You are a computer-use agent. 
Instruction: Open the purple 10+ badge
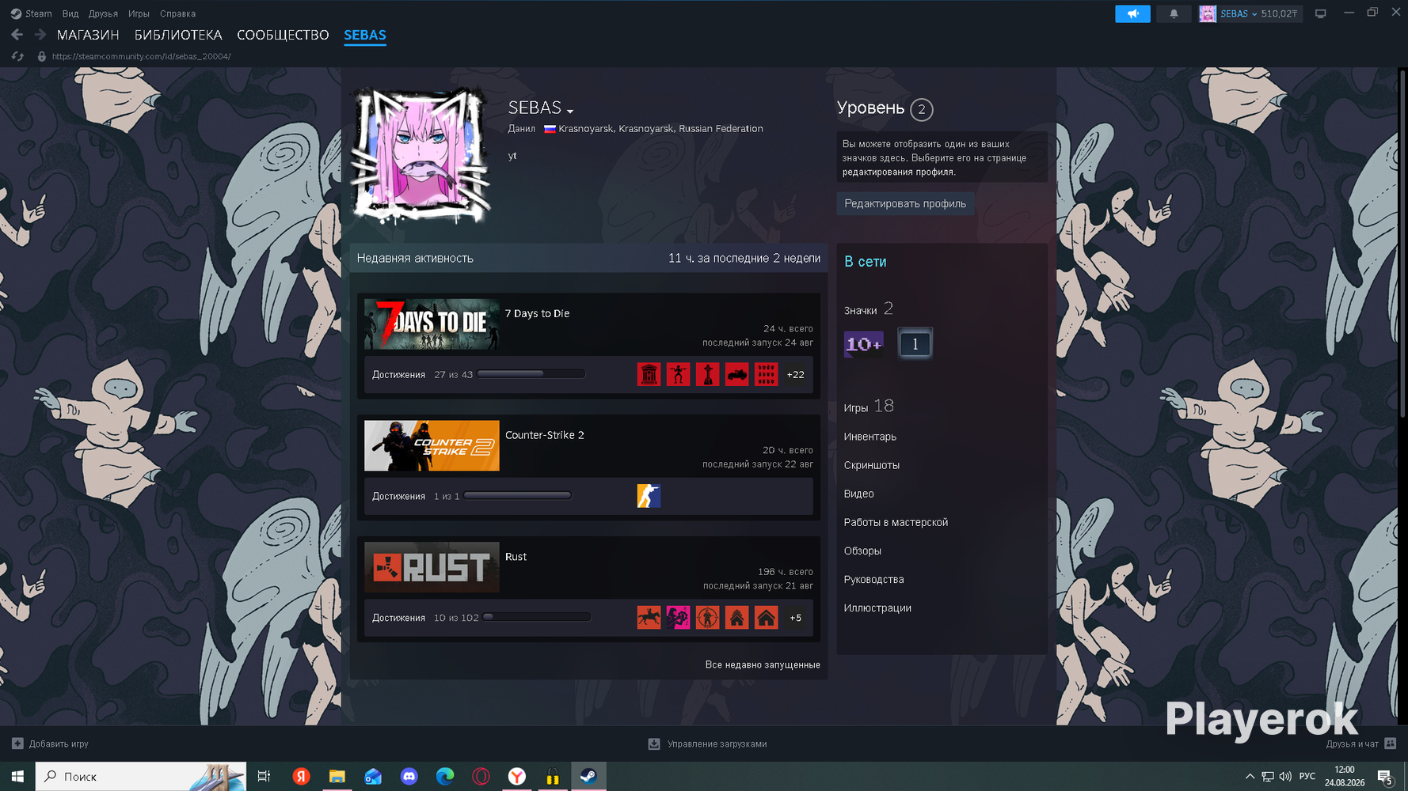[863, 344]
